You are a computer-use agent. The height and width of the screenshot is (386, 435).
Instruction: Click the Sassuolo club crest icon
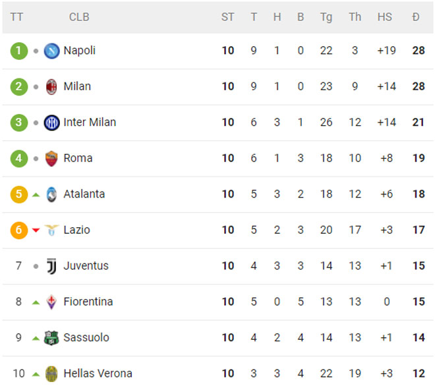point(51,338)
